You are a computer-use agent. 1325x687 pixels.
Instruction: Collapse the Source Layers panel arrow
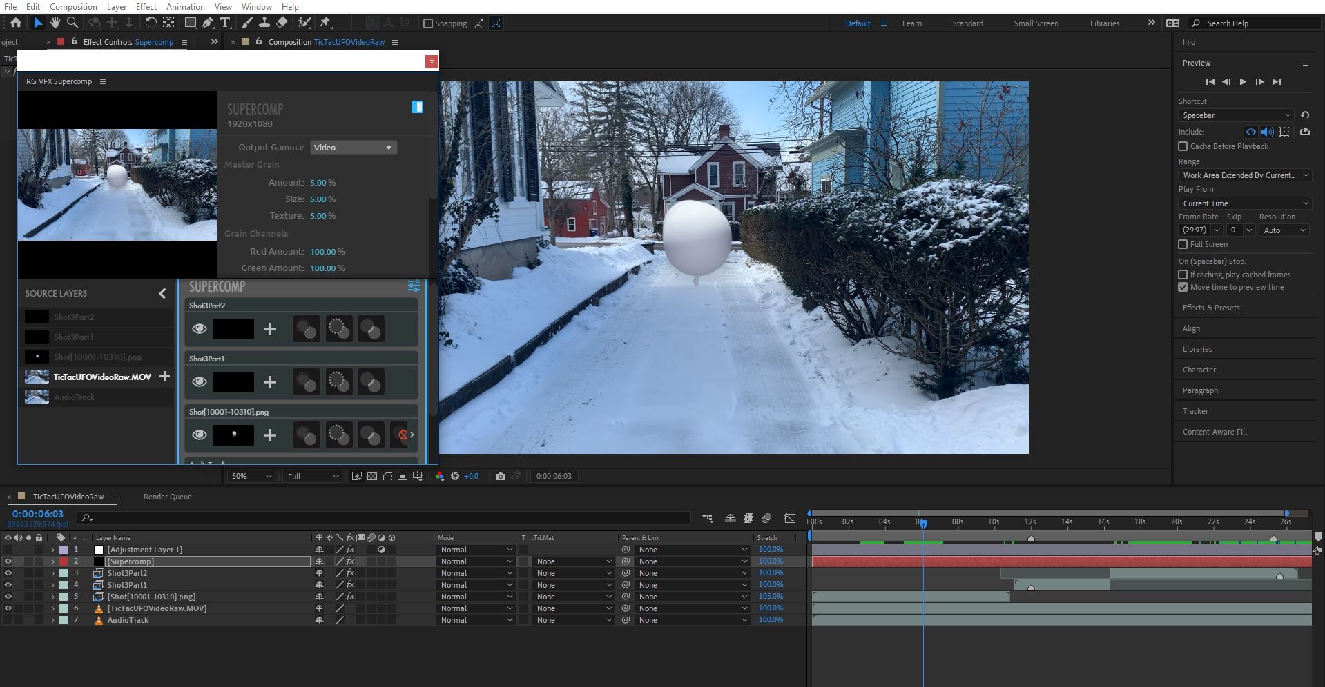point(162,293)
